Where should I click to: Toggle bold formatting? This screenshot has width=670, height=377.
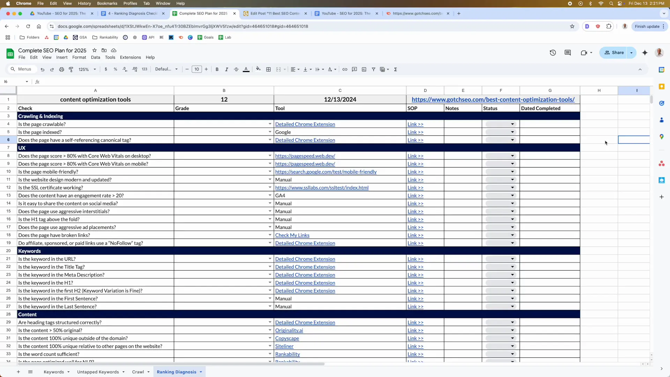click(x=217, y=69)
